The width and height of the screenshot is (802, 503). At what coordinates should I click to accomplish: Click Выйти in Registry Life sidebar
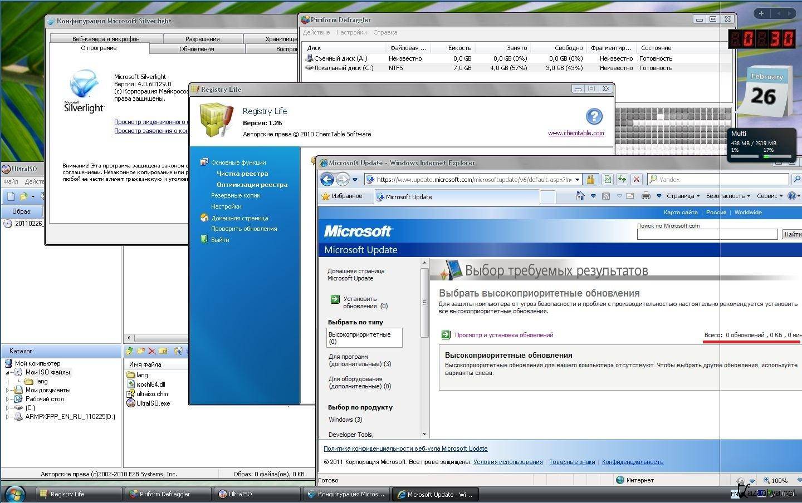coord(220,240)
